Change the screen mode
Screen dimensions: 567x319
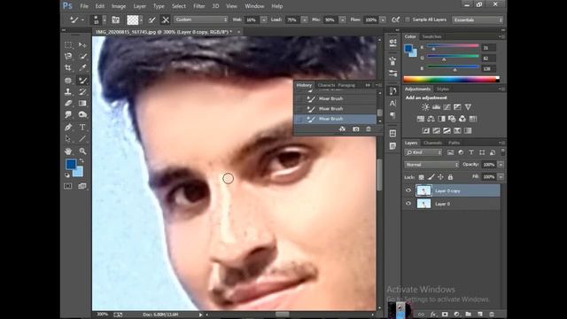[82, 186]
